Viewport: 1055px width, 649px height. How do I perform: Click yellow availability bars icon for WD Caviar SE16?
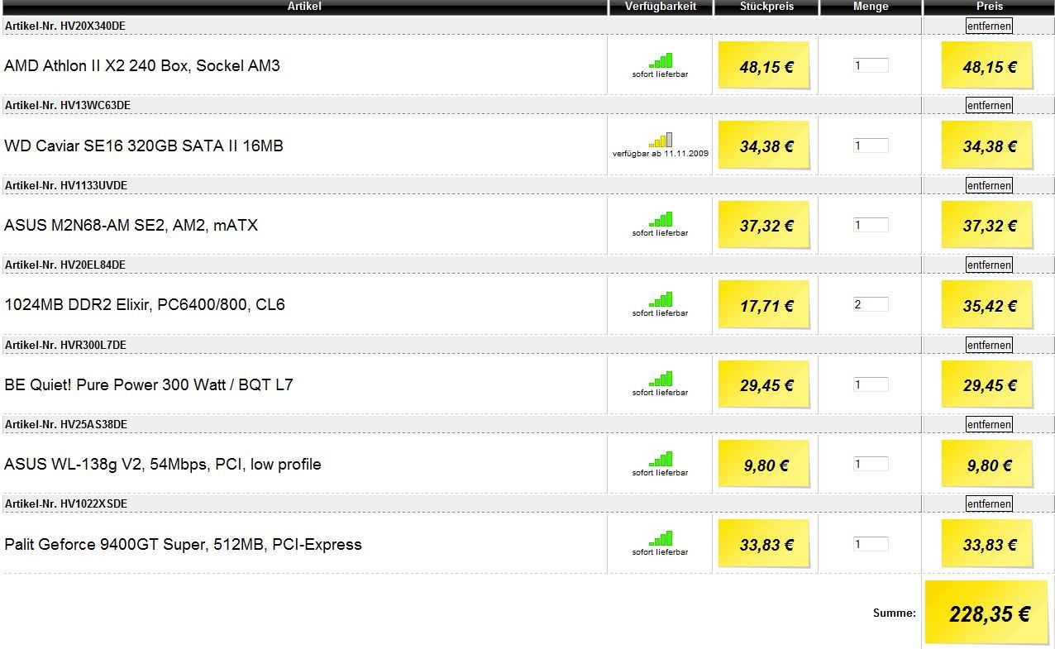[x=661, y=140]
